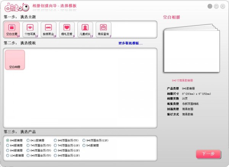Select the 婚礼恋爱 heart theme icon
The height and width of the screenshot is (167, 229).
pos(67,28)
